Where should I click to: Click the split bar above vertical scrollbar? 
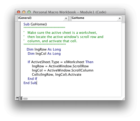(x=123, y=22)
